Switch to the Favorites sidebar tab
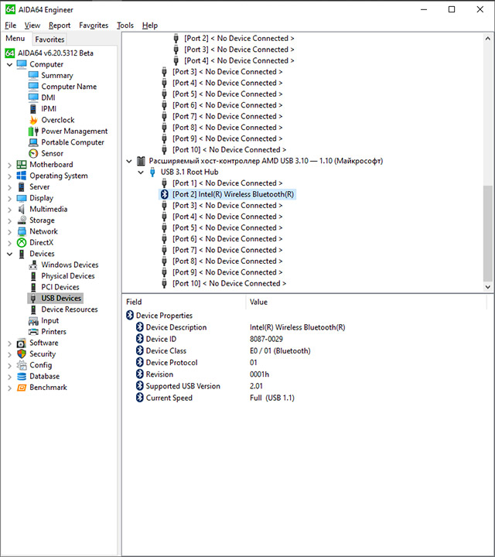 coord(49,39)
